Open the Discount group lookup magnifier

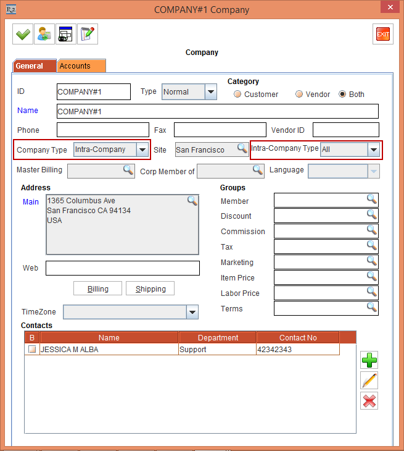[372, 214]
